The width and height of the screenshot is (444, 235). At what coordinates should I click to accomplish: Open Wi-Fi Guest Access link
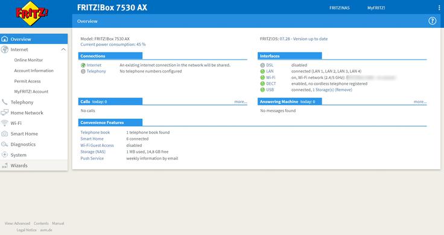(x=97, y=145)
